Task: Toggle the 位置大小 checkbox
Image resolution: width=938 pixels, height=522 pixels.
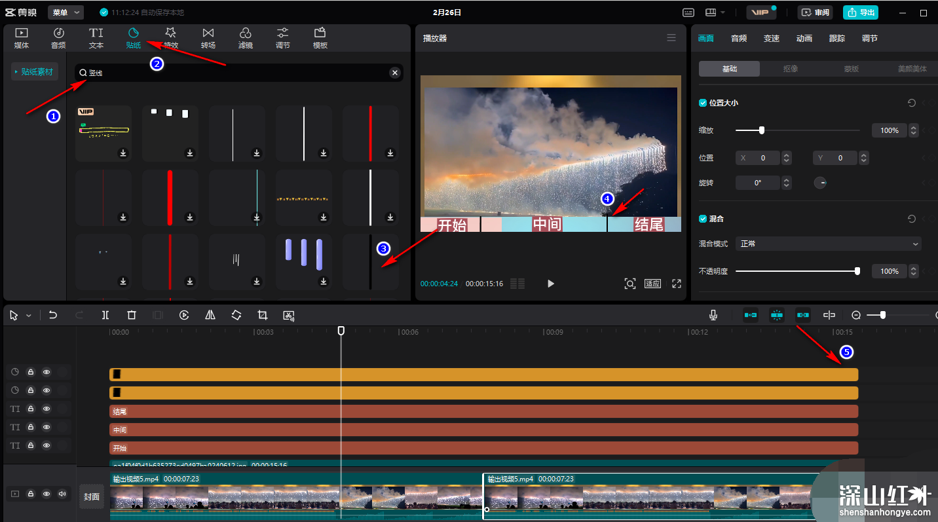Action: (x=703, y=103)
